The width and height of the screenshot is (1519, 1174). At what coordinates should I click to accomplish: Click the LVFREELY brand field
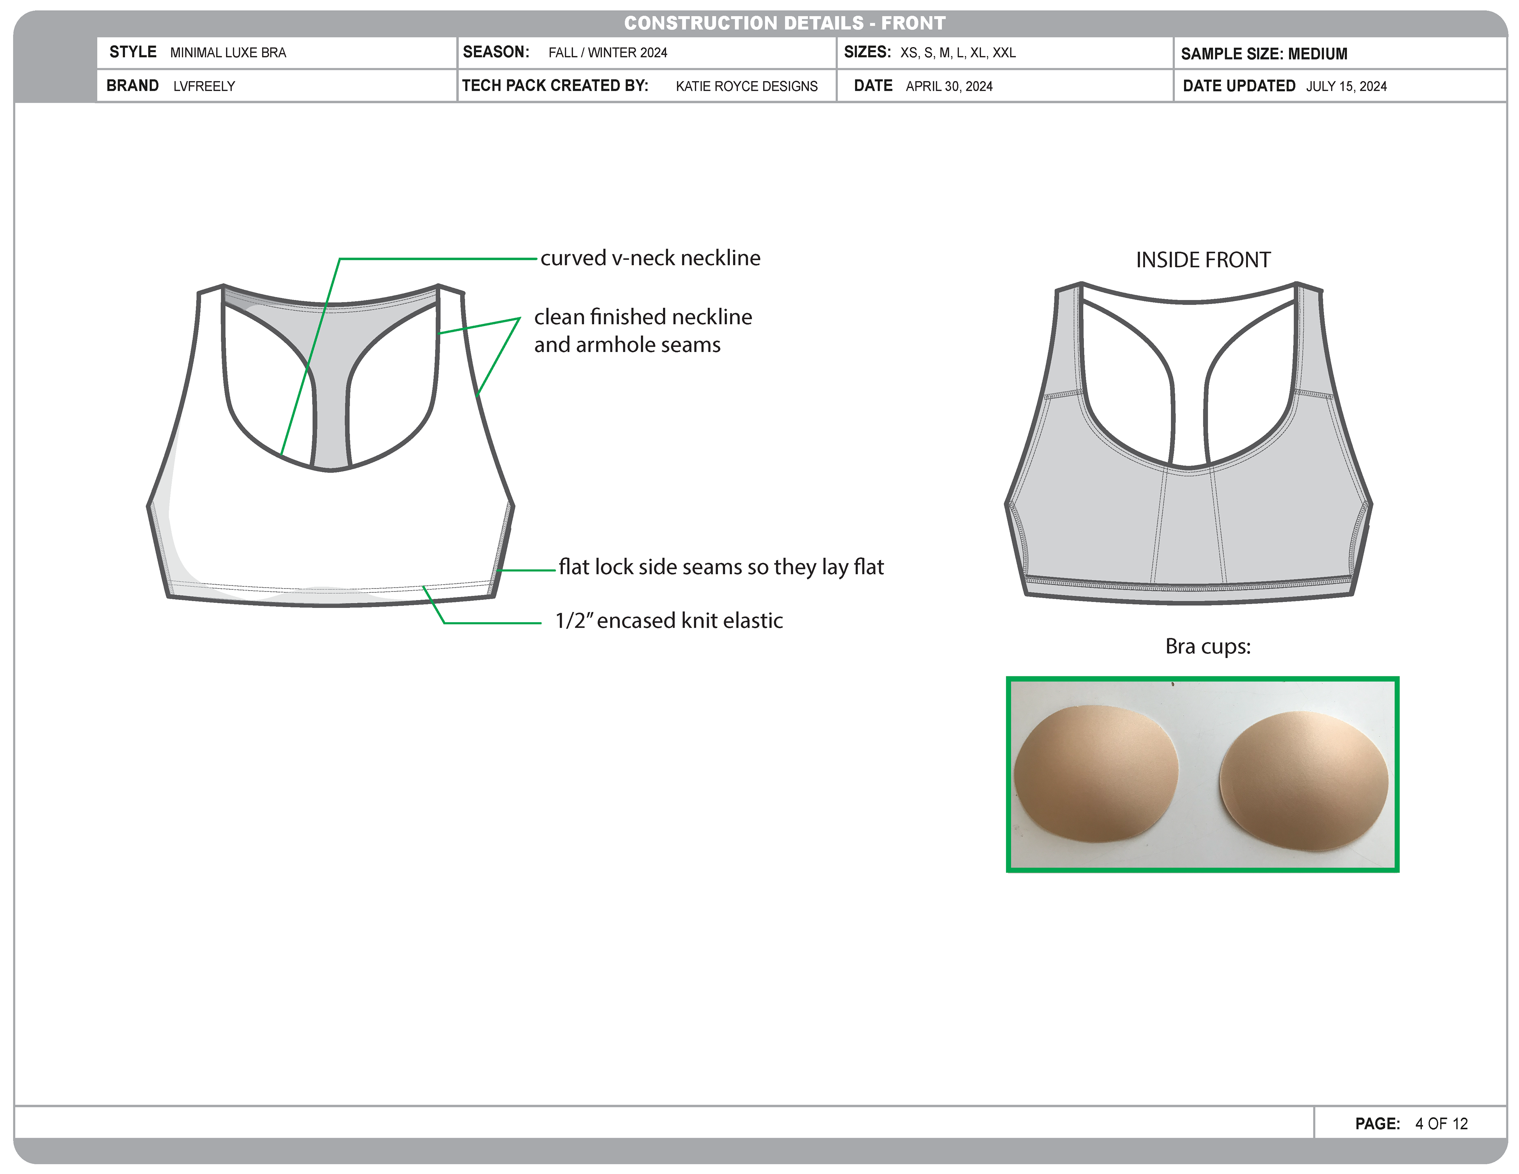204,86
